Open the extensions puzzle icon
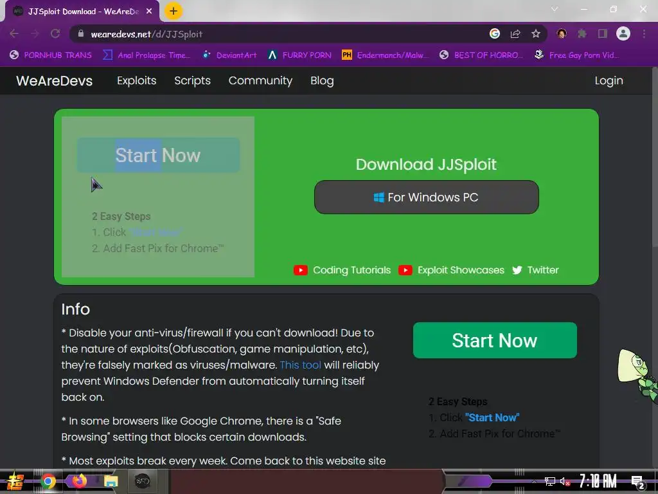The height and width of the screenshot is (494, 658). pos(582,33)
